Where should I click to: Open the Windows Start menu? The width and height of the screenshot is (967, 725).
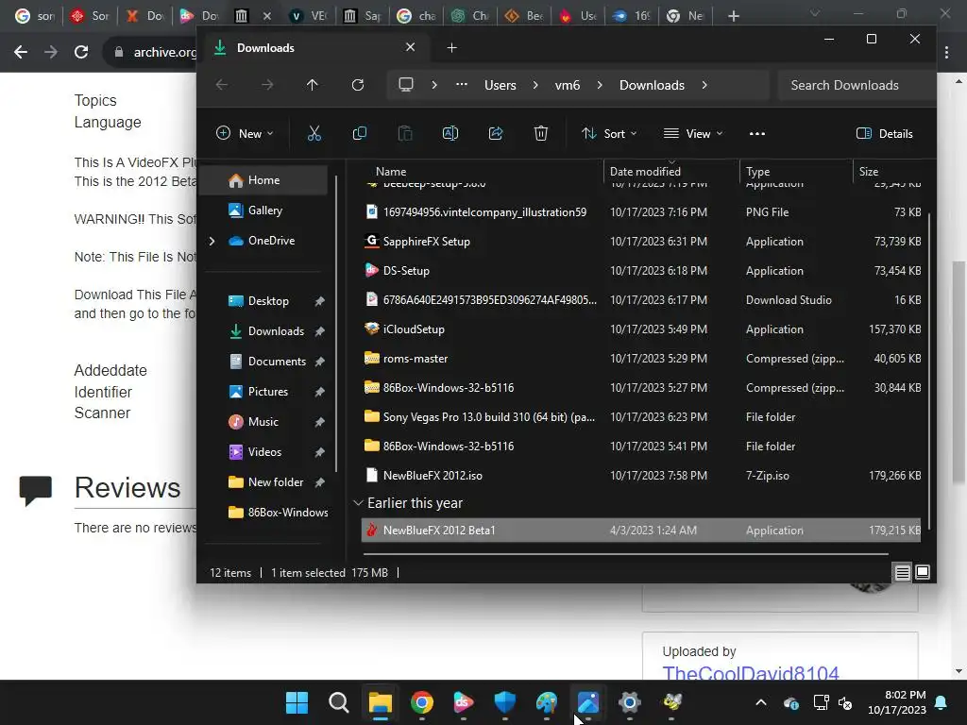pyautogui.click(x=297, y=702)
